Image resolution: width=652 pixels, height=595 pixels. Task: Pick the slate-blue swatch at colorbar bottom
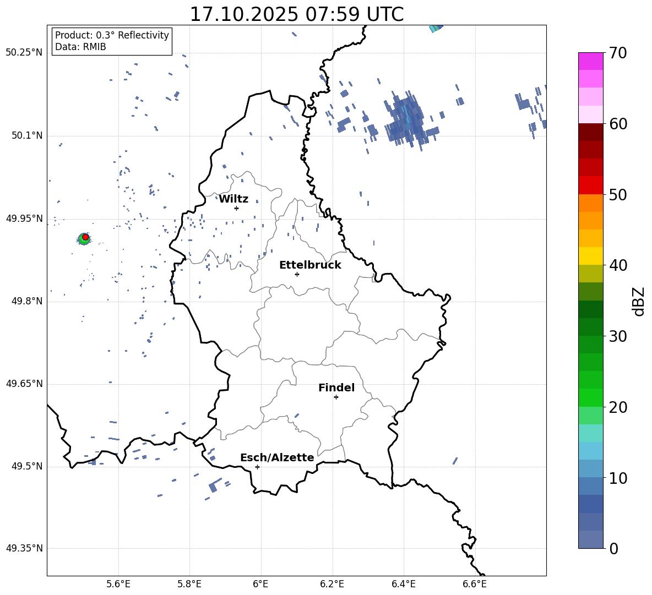[591, 540]
